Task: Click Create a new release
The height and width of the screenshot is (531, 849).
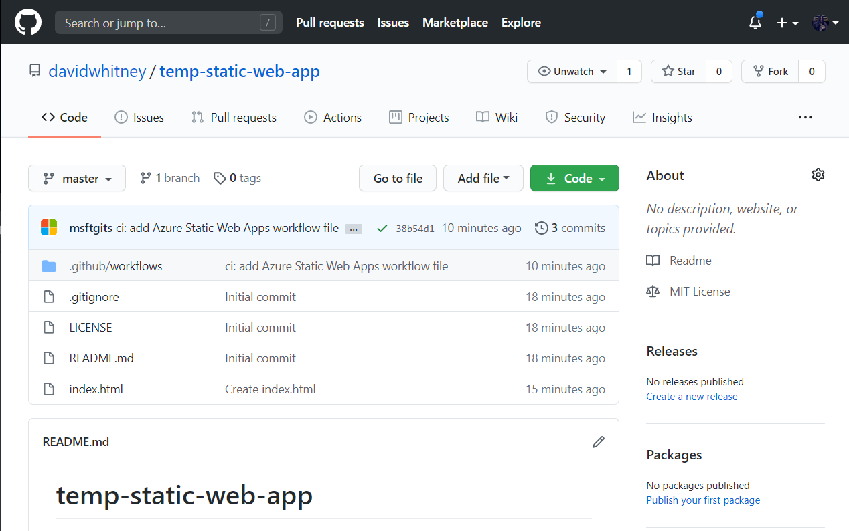Action: pos(692,397)
